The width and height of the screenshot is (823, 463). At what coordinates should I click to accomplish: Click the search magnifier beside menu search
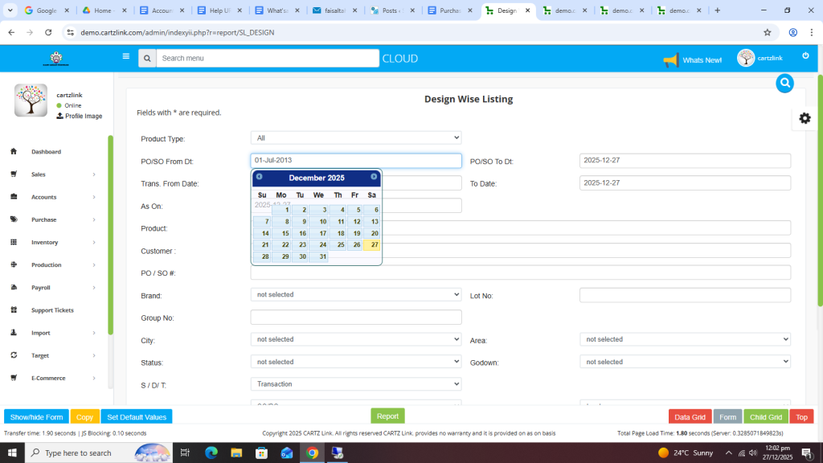[146, 59]
